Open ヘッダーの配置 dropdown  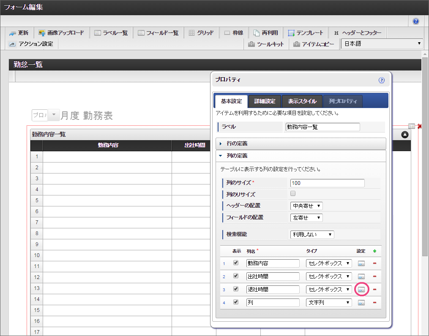click(x=306, y=206)
